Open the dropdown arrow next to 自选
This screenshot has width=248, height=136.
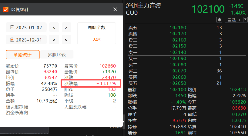click(245, 20)
